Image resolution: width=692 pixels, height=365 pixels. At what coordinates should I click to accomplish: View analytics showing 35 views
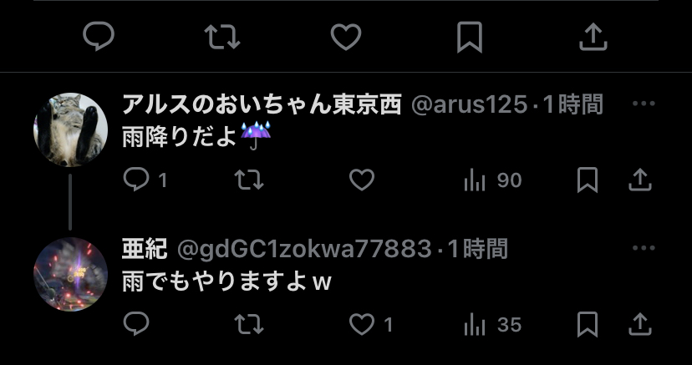(x=493, y=325)
